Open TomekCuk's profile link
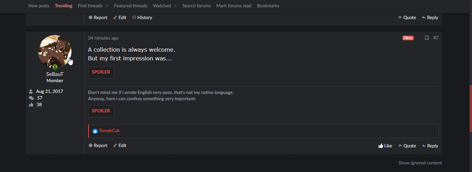The image size is (472, 172). [109, 131]
